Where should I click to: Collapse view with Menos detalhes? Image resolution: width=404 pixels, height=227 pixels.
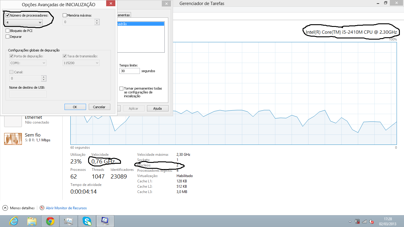[x=20, y=208]
